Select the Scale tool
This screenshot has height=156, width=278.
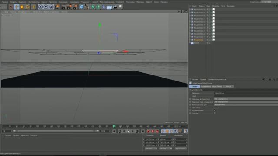[22, 7]
